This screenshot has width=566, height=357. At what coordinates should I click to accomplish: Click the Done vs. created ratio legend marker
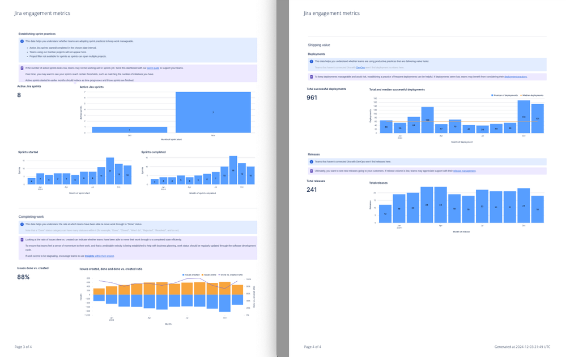(219, 275)
